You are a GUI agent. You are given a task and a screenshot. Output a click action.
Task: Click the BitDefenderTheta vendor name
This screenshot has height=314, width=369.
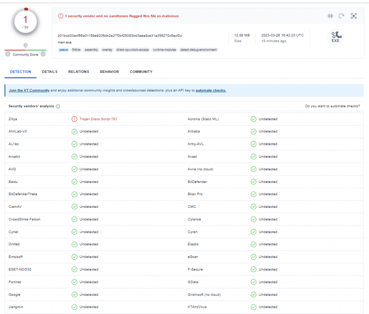click(23, 194)
